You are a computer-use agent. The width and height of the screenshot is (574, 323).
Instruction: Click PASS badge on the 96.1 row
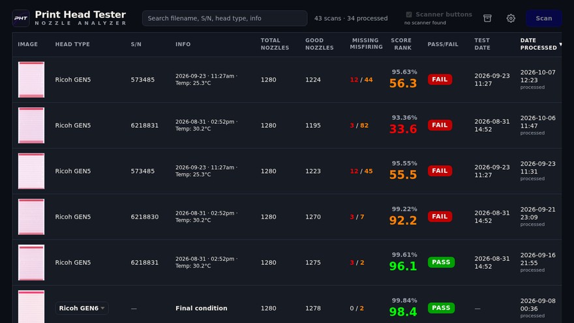pyautogui.click(x=441, y=262)
